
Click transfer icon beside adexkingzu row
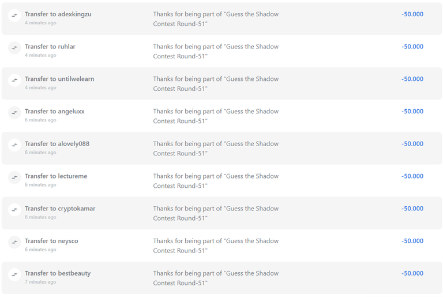pos(14,15)
